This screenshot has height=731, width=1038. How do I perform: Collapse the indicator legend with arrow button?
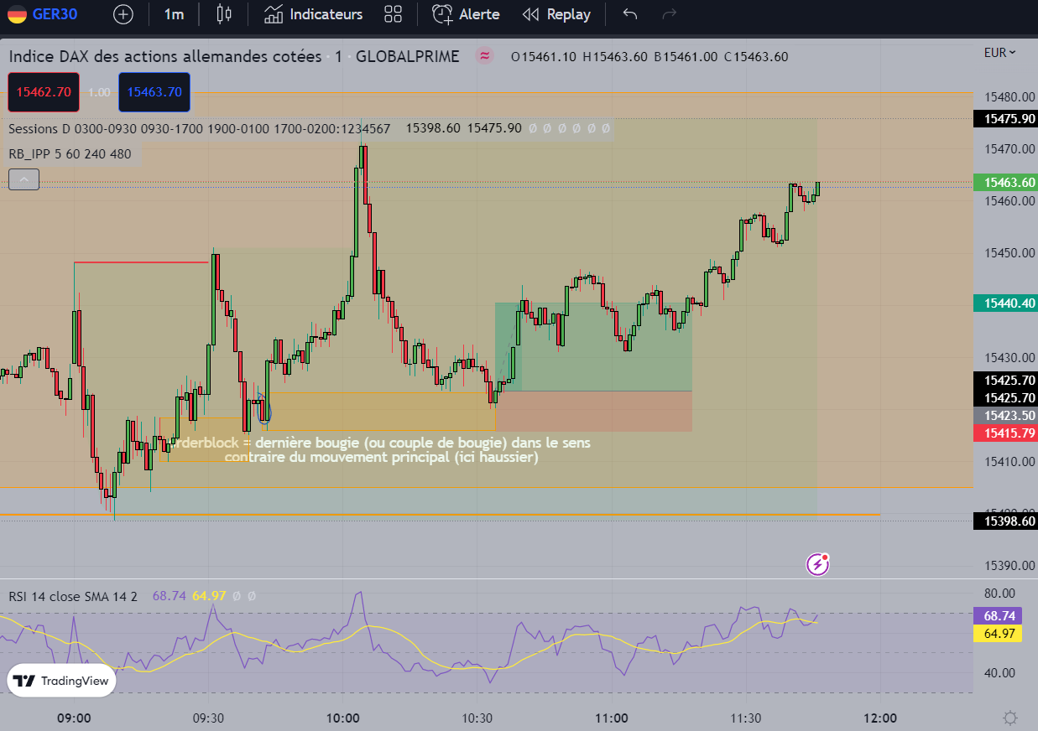click(23, 179)
